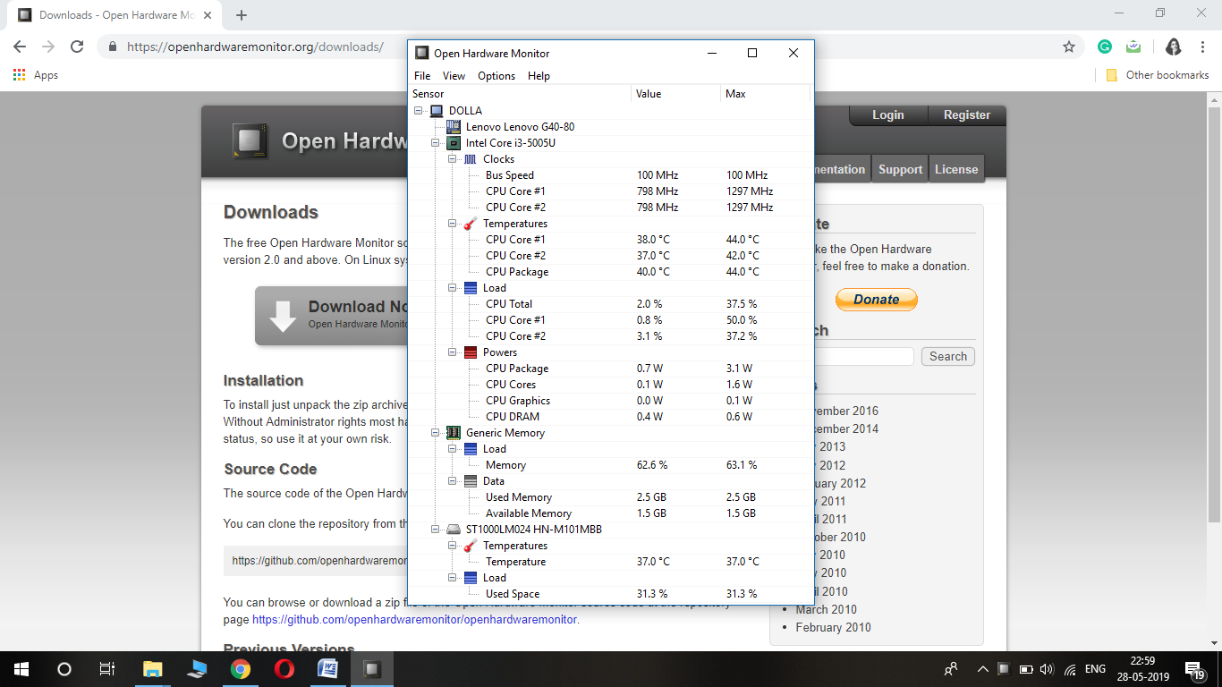The image size is (1222, 687).
Task: Collapse the Load node above CPU Total
Action: click(453, 288)
